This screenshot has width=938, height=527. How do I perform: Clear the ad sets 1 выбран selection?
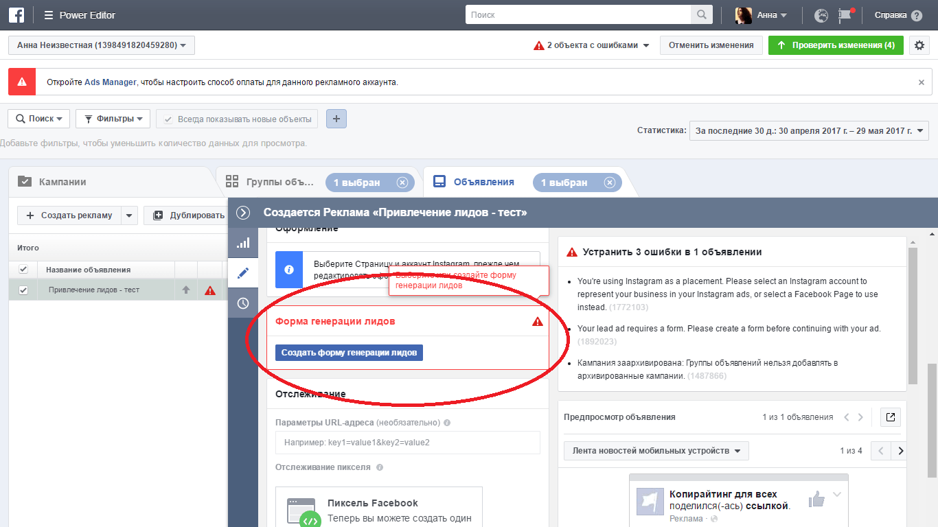(402, 183)
